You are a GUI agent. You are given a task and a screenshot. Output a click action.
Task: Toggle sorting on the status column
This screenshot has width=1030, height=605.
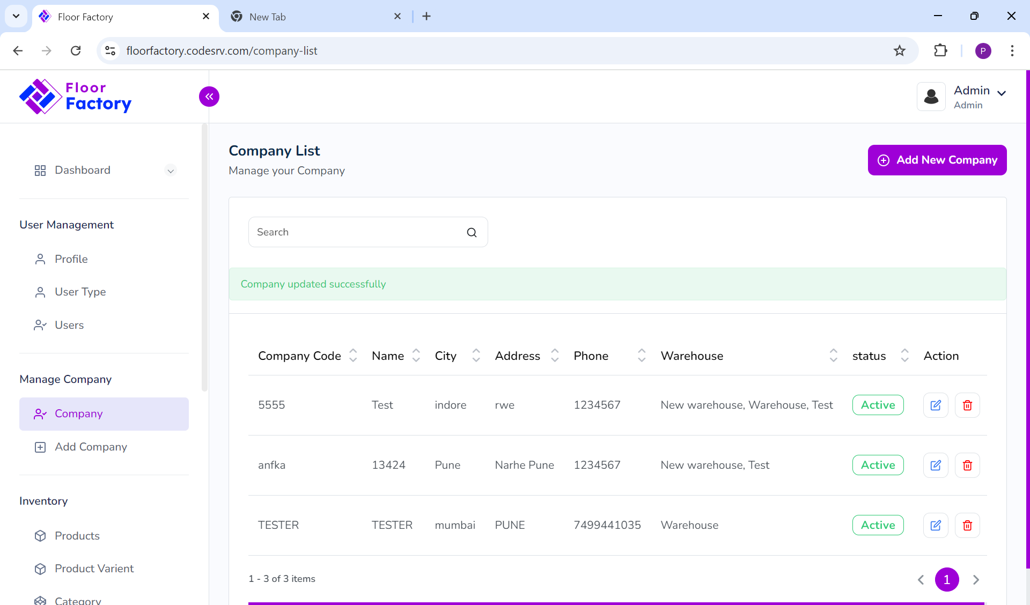click(x=904, y=356)
